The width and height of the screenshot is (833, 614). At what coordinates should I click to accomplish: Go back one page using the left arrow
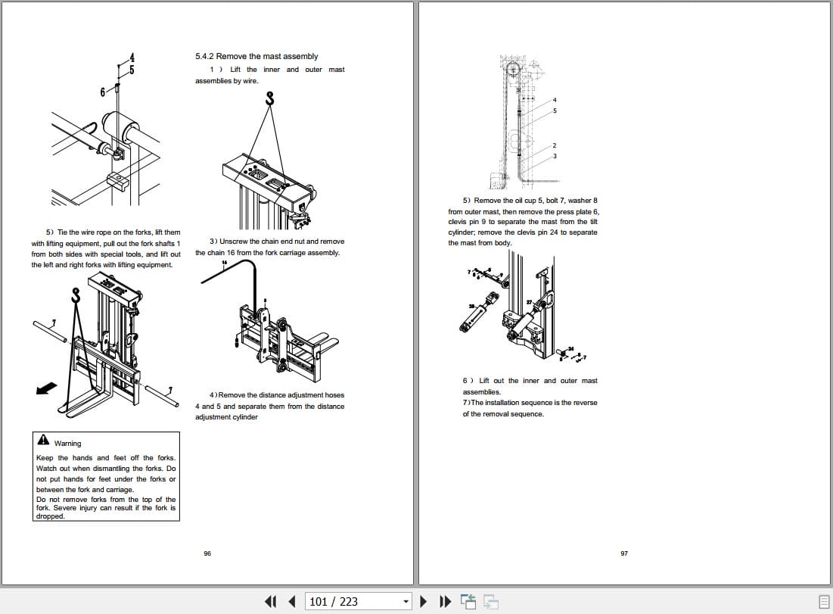pyautogui.click(x=291, y=600)
